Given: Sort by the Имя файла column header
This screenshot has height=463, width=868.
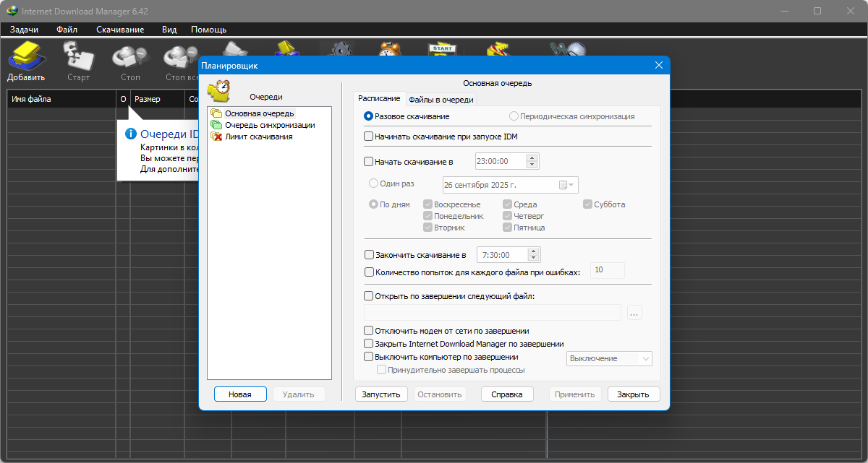Looking at the screenshot, I should coord(61,99).
